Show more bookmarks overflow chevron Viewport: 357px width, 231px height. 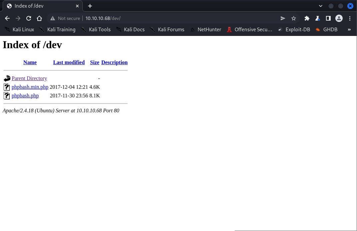349,30
